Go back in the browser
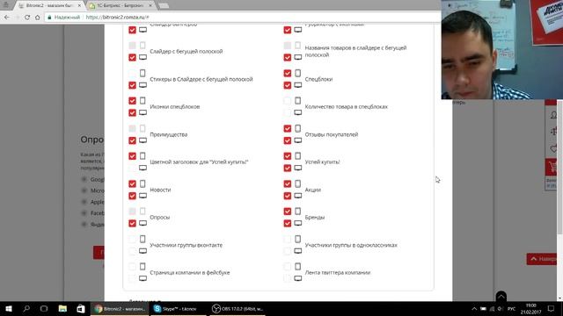Image resolution: width=563 pixels, height=316 pixels. click(7, 17)
